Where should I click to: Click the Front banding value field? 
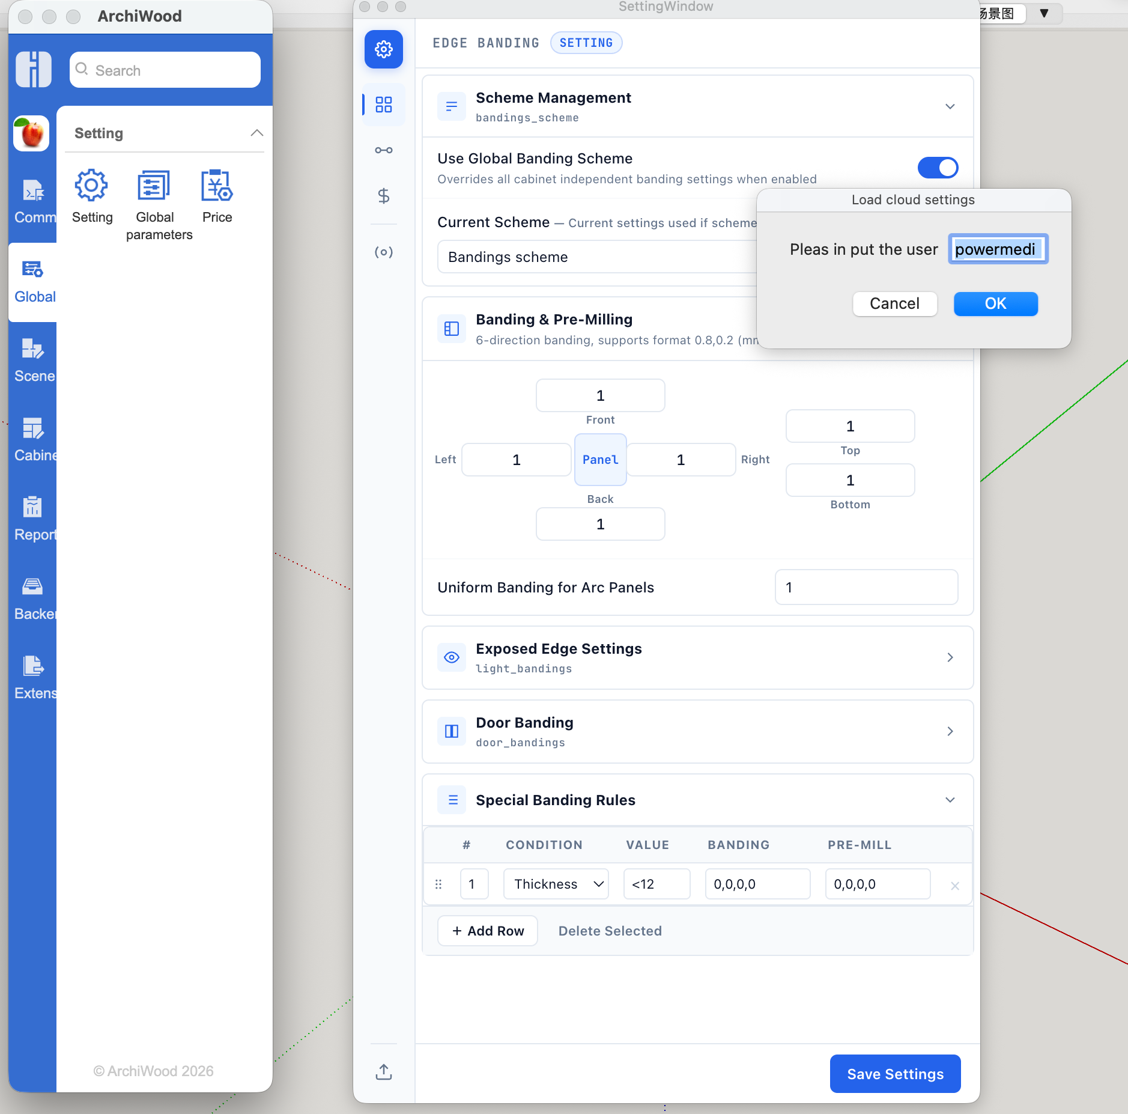pyautogui.click(x=601, y=395)
